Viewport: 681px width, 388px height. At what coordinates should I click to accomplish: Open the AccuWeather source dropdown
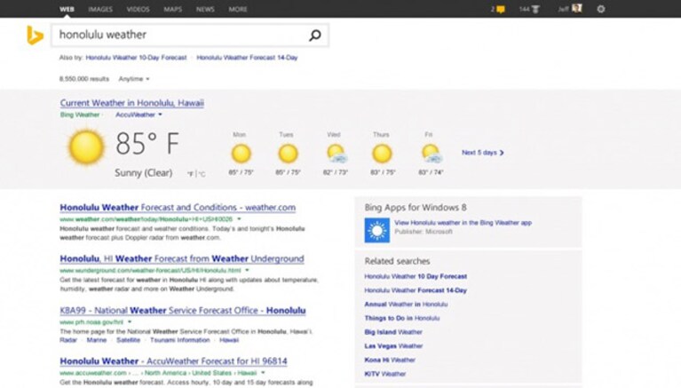(x=139, y=115)
